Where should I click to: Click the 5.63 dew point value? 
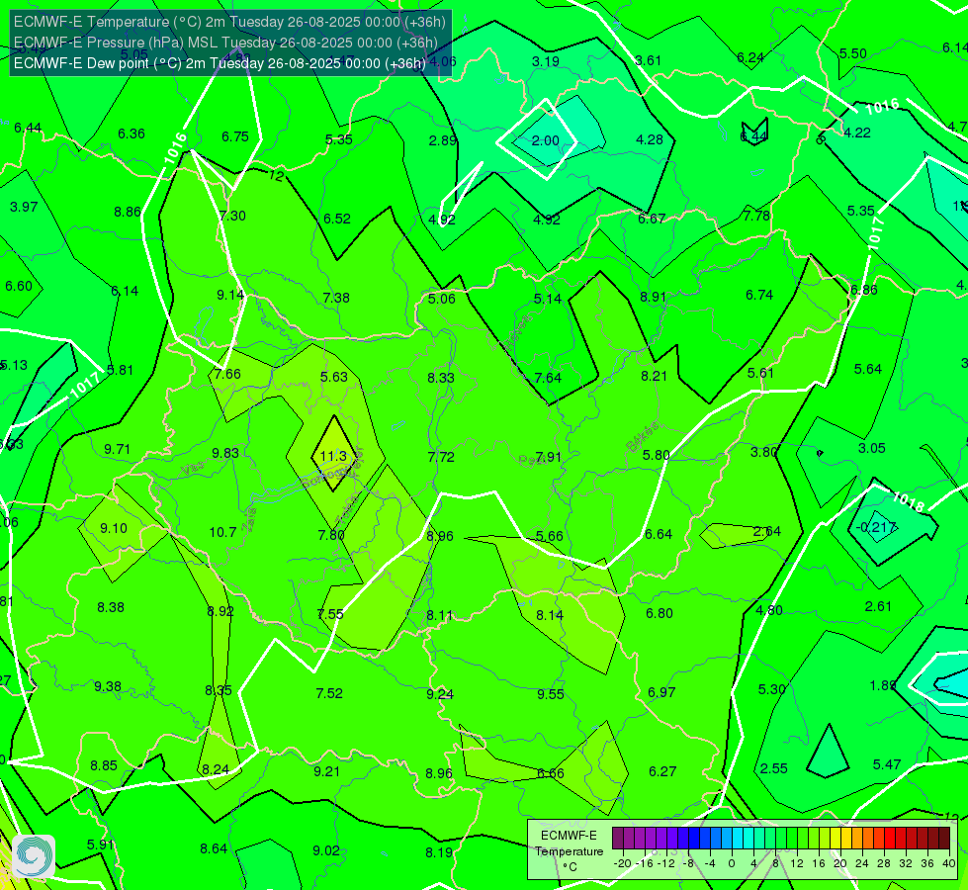(334, 377)
